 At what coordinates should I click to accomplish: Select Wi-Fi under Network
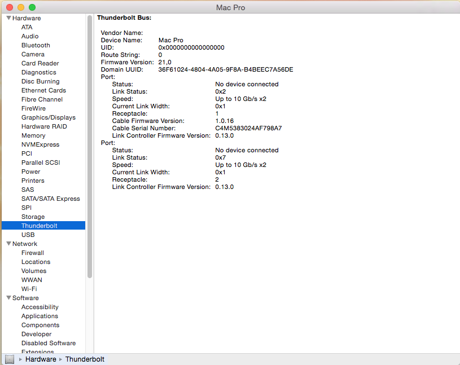pos(29,289)
